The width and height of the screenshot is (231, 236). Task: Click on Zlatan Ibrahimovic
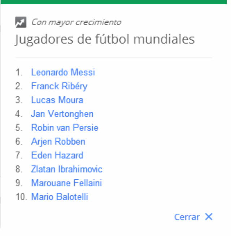point(67,169)
